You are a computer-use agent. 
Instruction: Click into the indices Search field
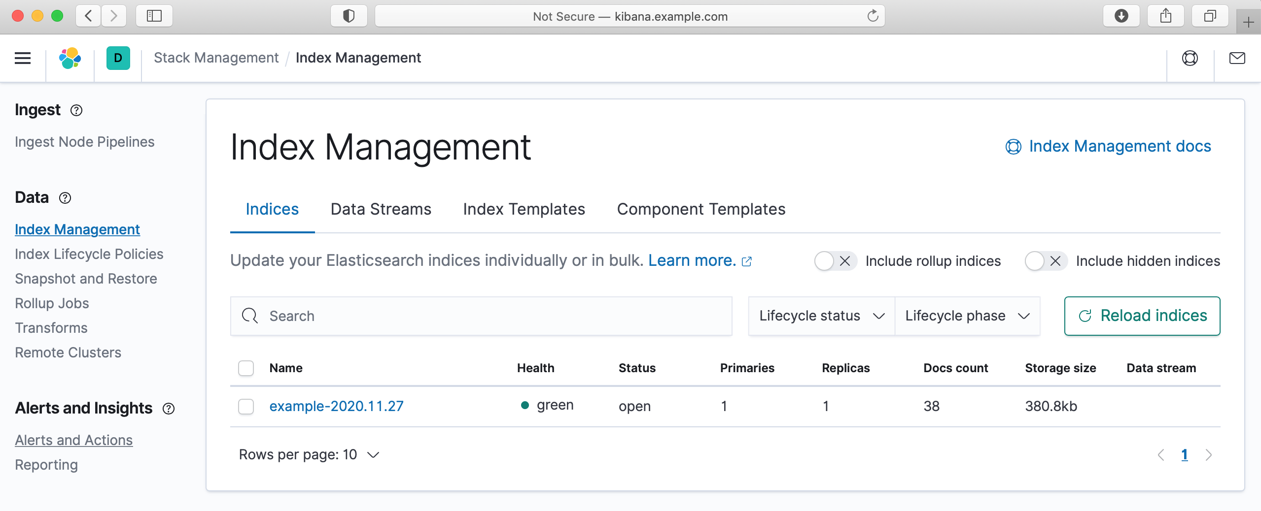481,316
